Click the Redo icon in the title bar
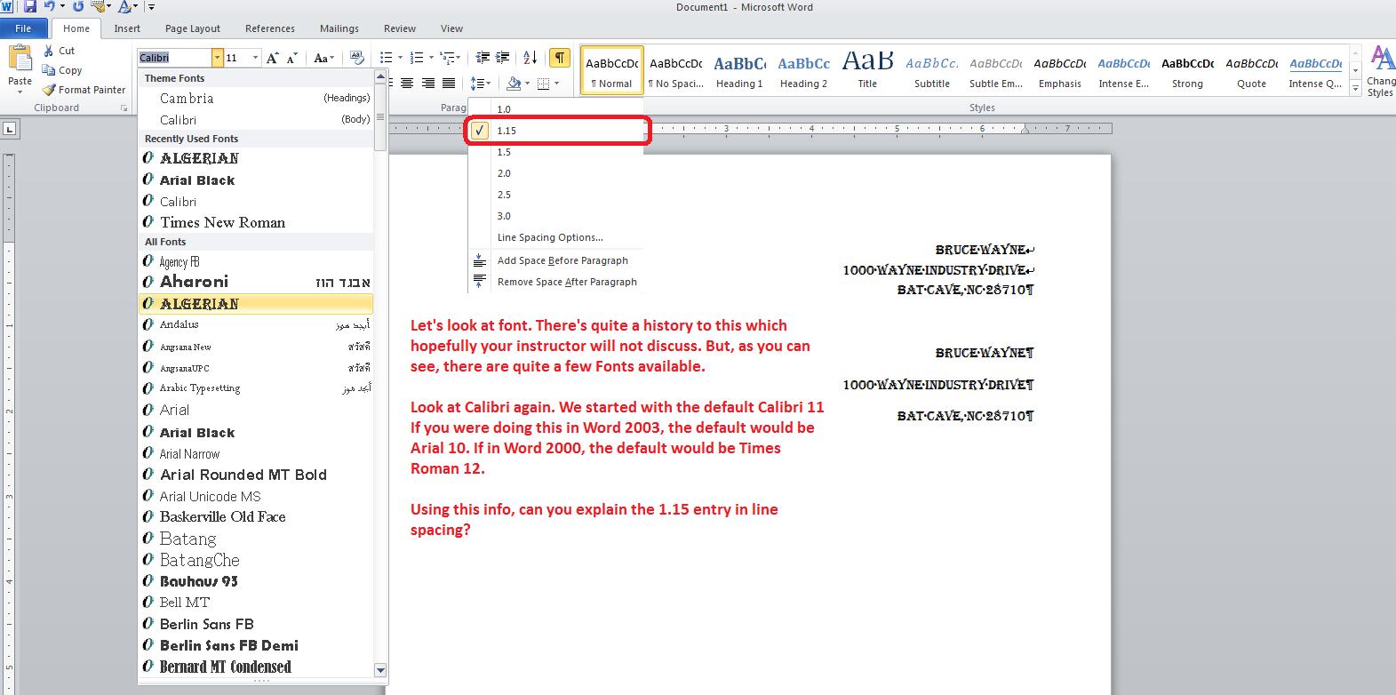The height and width of the screenshot is (695, 1396). tap(77, 7)
